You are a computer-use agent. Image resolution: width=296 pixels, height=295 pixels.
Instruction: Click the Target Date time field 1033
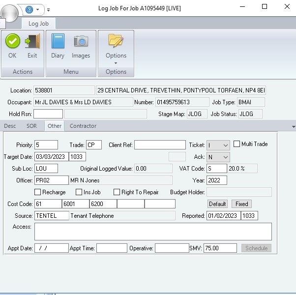(77, 157)
